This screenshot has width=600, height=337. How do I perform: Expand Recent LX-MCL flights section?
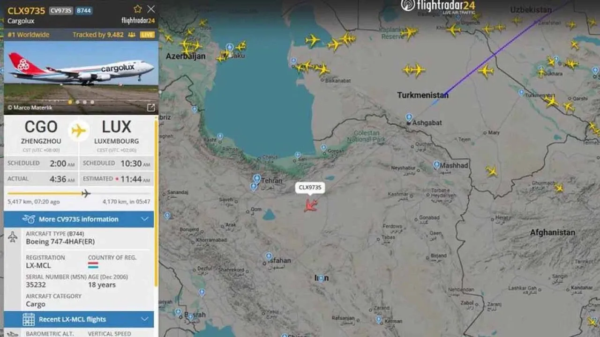pyautogui.click(x=79, y=319)
